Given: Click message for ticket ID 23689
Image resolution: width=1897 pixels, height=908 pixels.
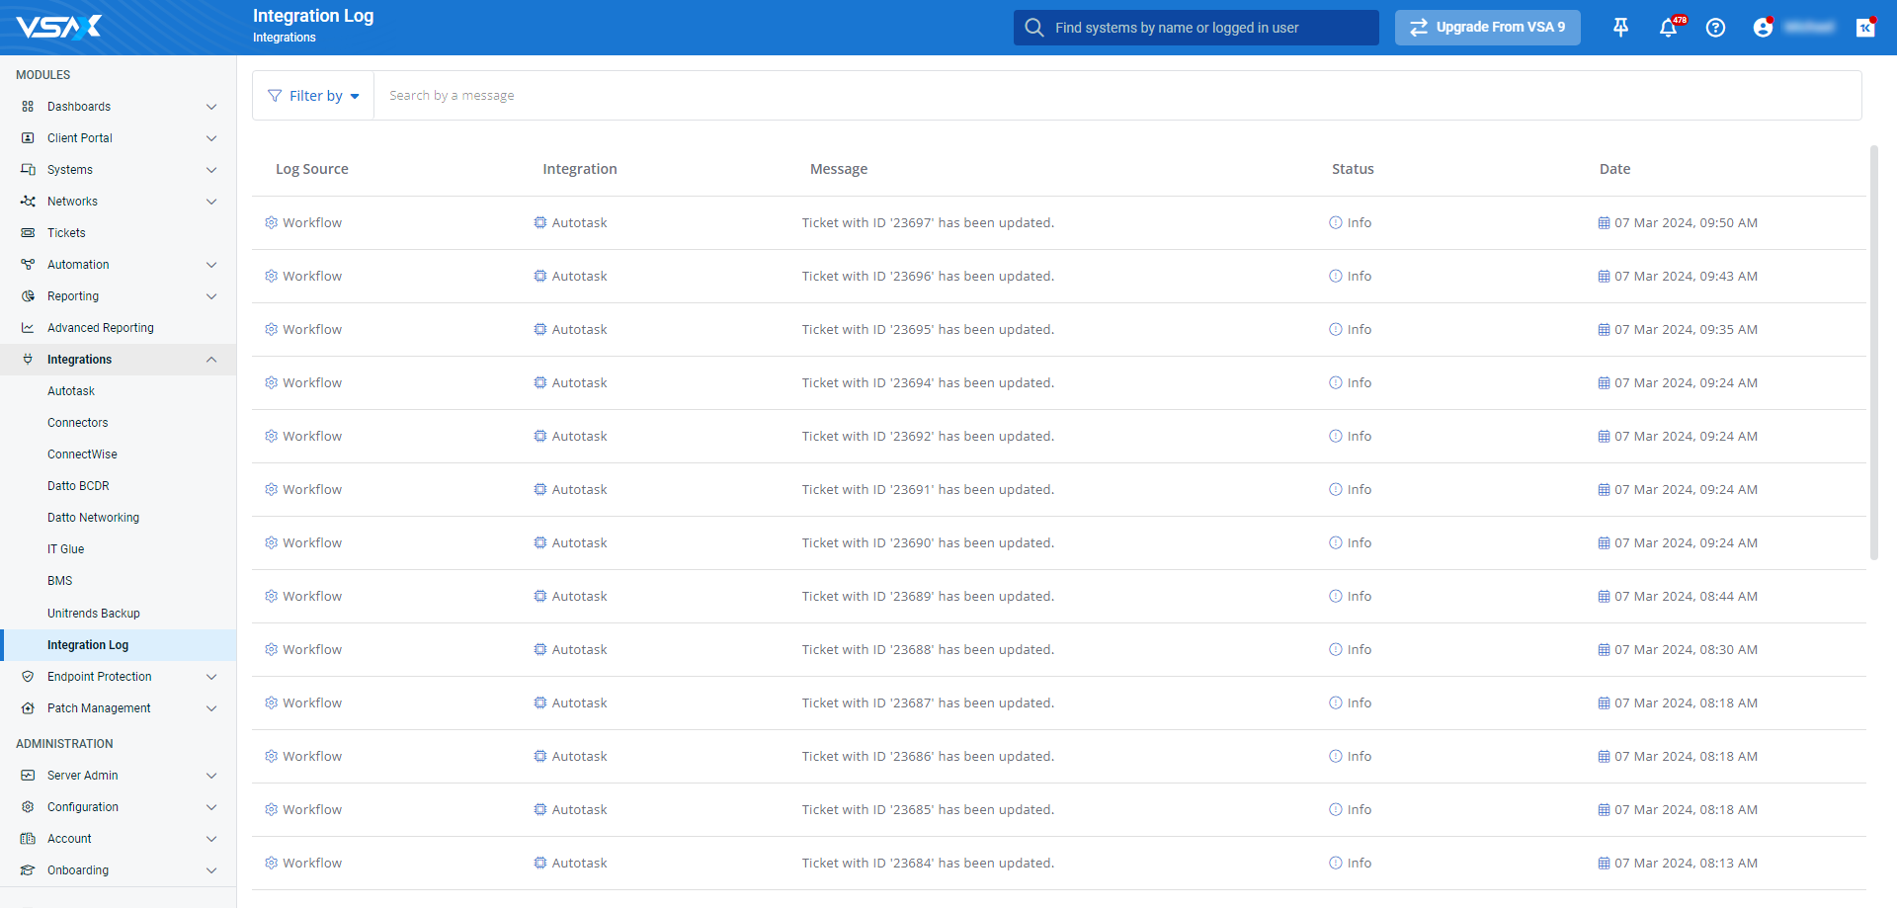Looking at the screenshot, I should pyautogui.click(x=928, y=597).
